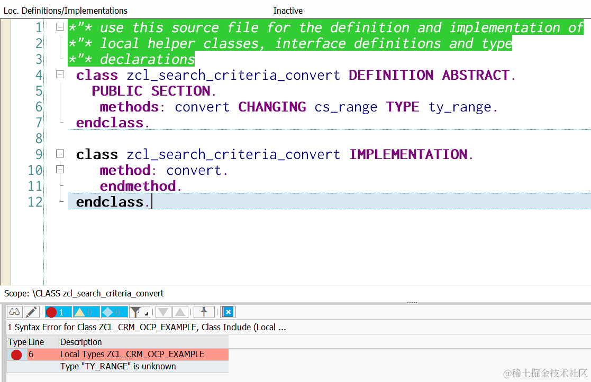The height and width of the screenshot is (382, 591).
Task: Collapse class definition fold at line 4
Action: [x=60, y=74]
